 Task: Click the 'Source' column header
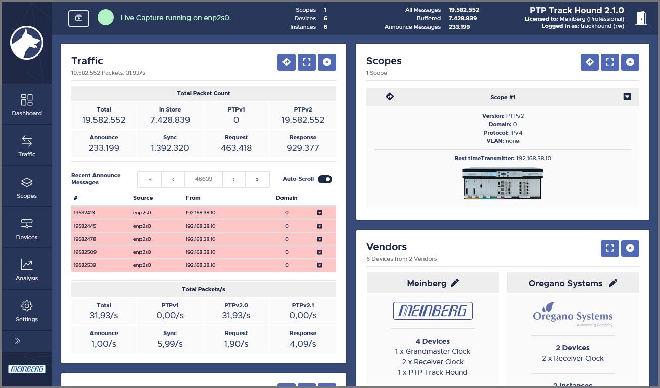click(x=143, y=198)
